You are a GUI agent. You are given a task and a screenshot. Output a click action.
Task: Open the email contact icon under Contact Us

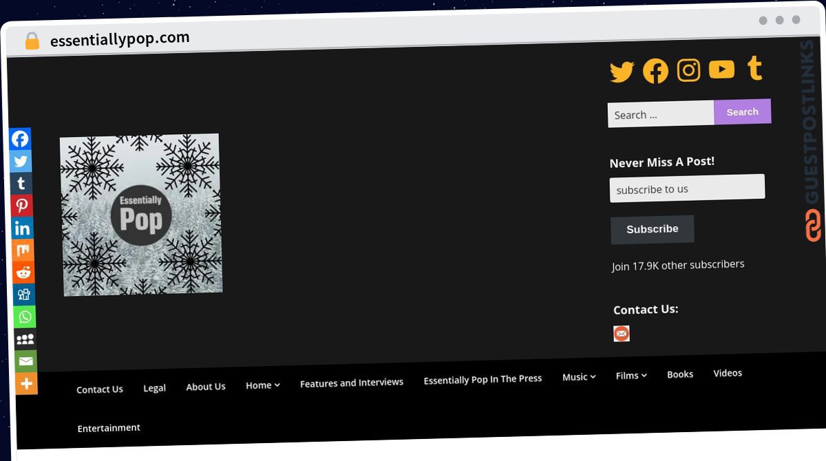pos(621,333)
